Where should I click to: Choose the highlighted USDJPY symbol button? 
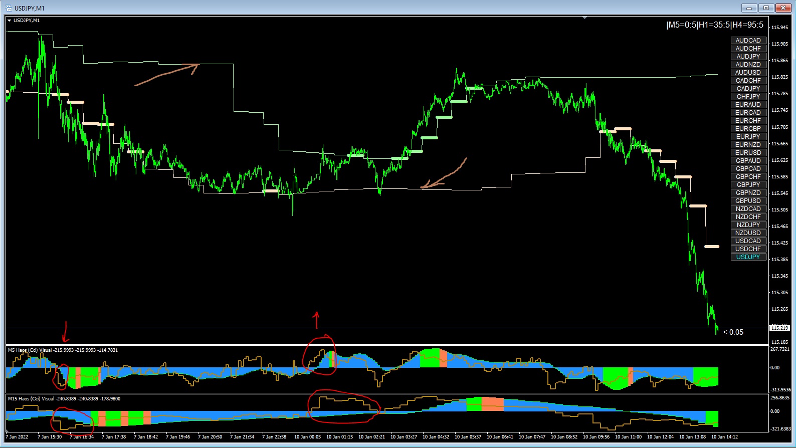tap(748, 257)
